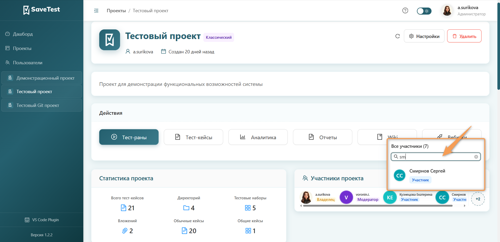Screen dimensions: 500x242
Task: Click the page vertical scrollbar
Action: tap(498, 47)
